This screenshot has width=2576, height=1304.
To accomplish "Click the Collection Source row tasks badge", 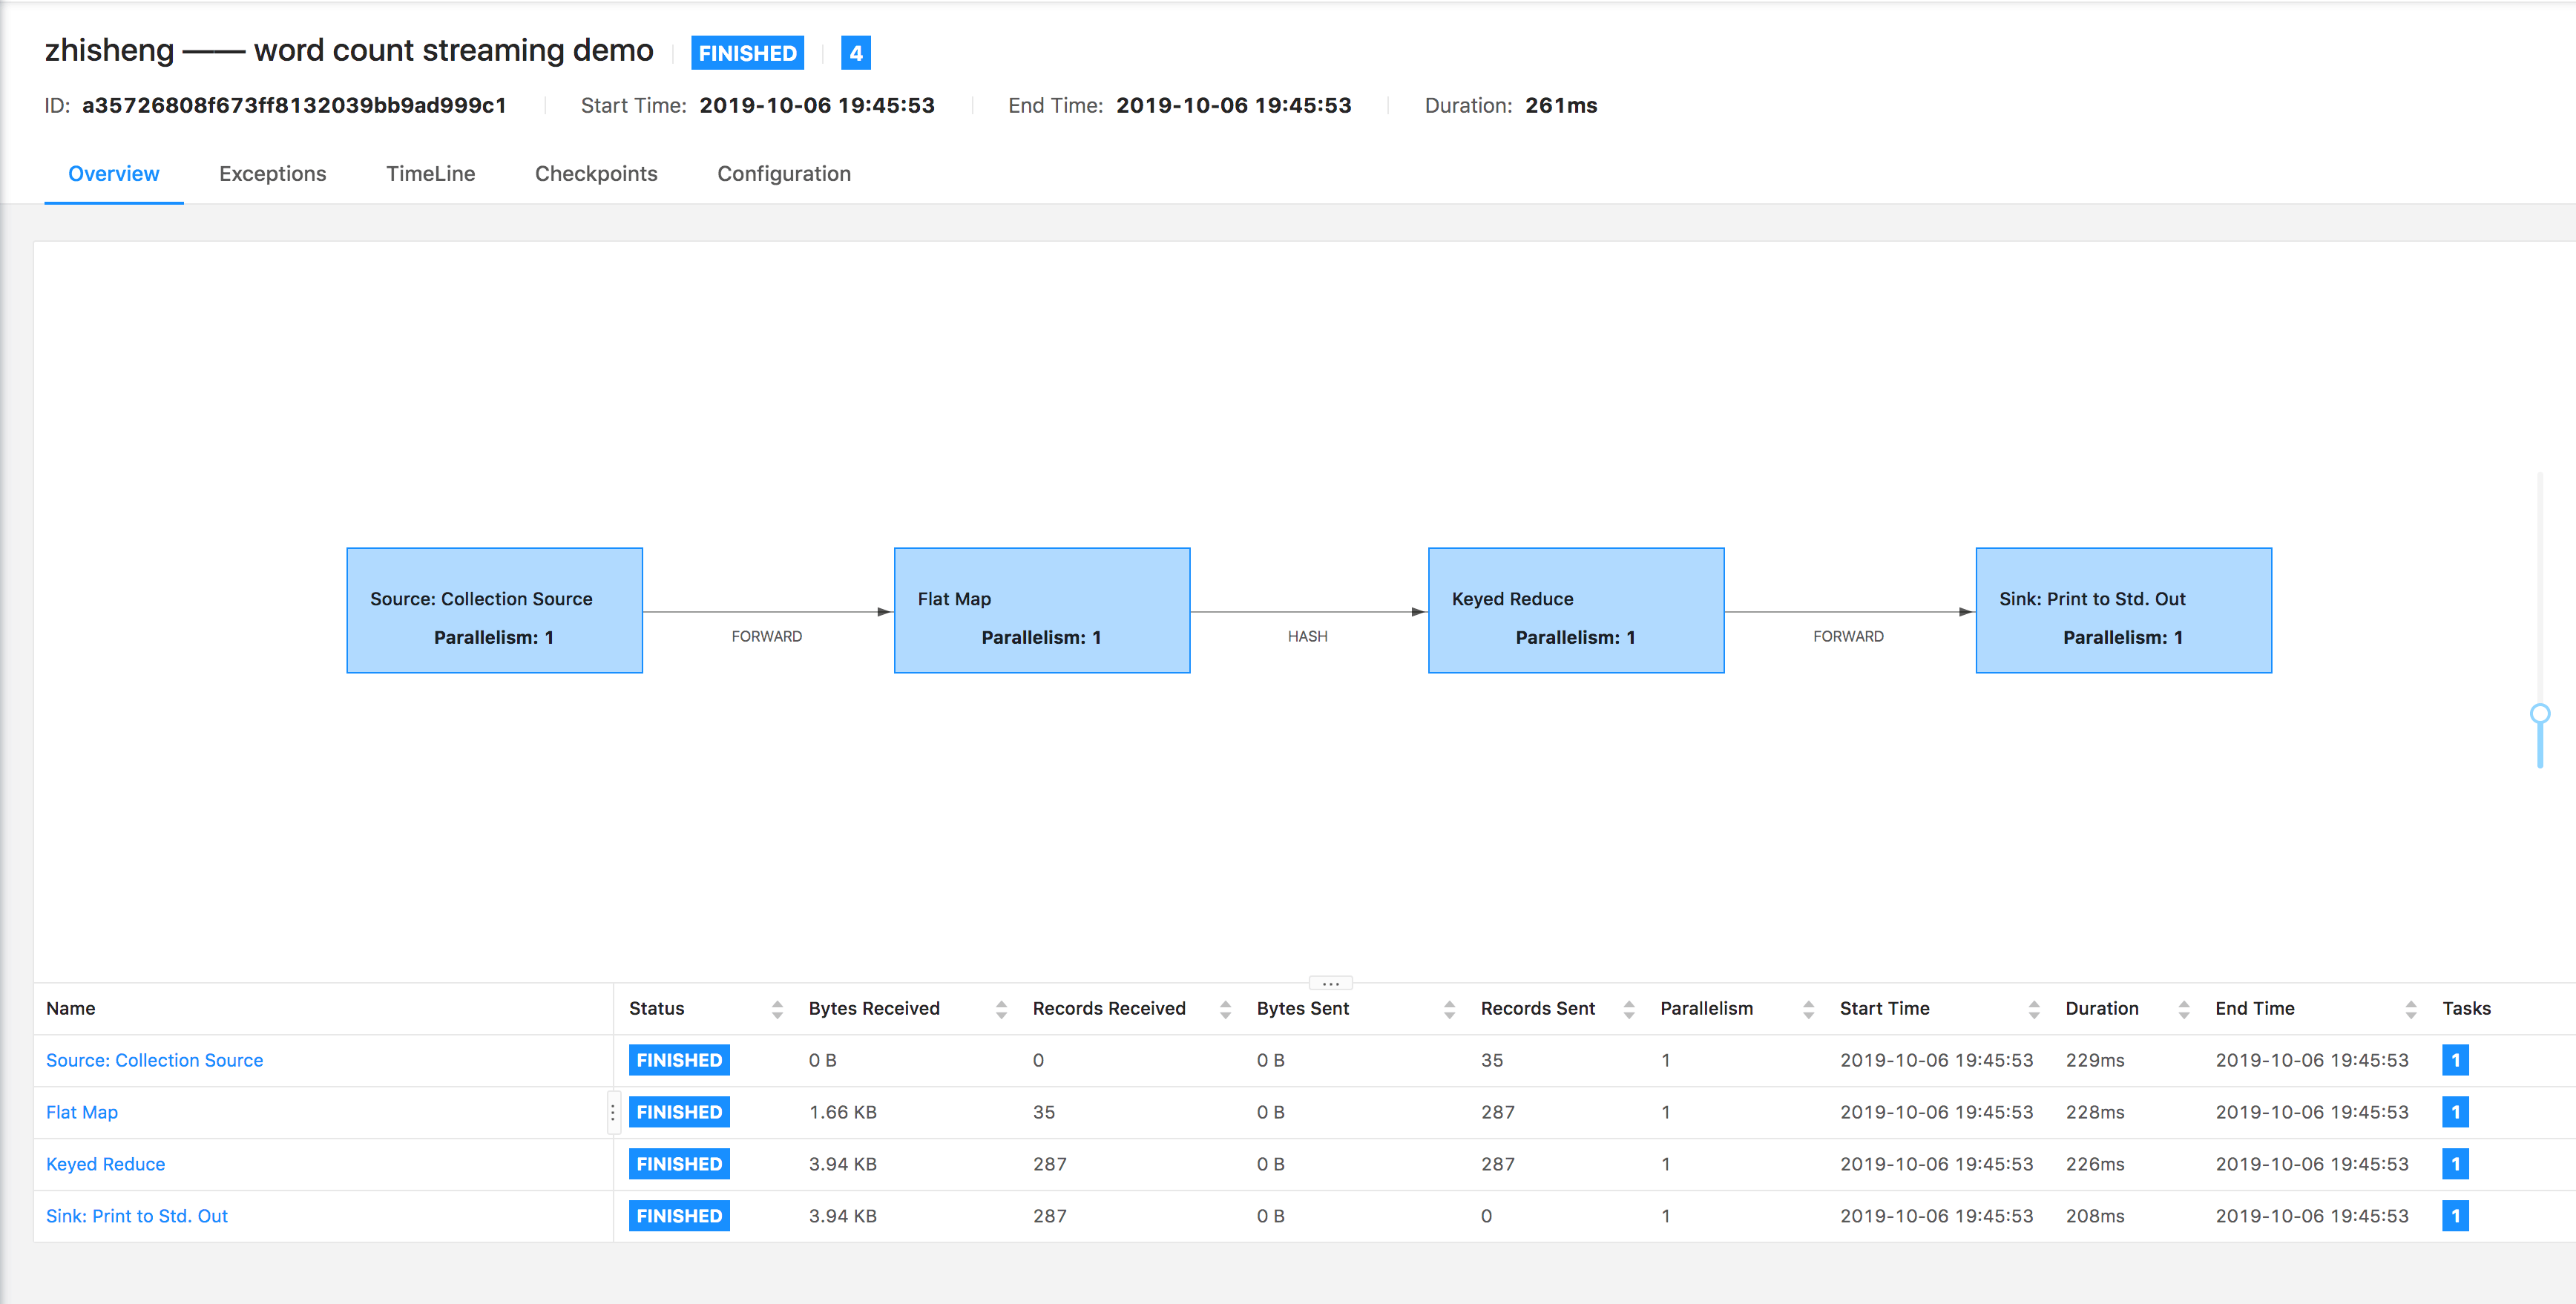I will coord(2455,1060).
